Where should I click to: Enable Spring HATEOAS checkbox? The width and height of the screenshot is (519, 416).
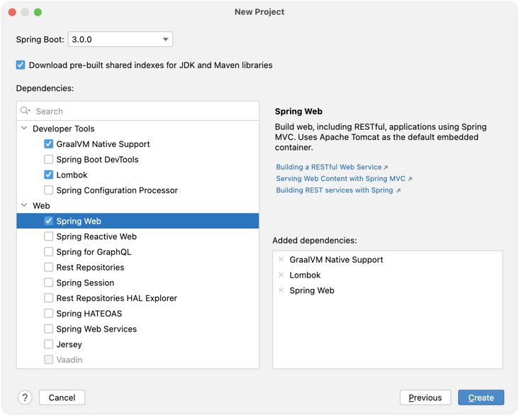pos(49,314)
